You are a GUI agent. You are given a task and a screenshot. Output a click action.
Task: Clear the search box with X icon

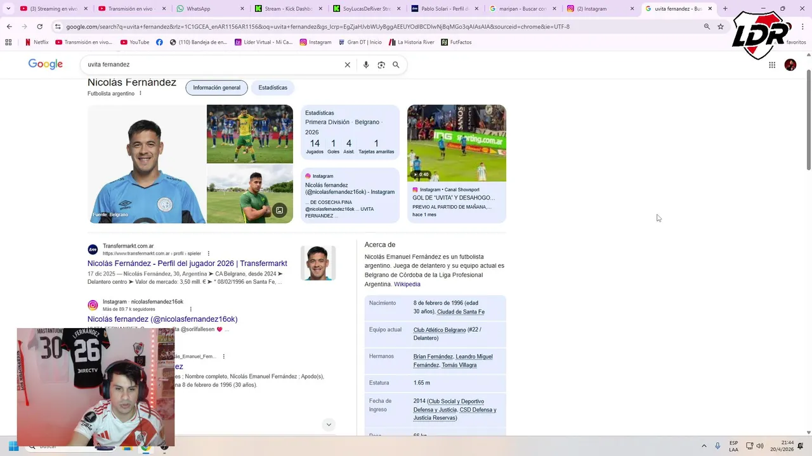click(347, 65)
